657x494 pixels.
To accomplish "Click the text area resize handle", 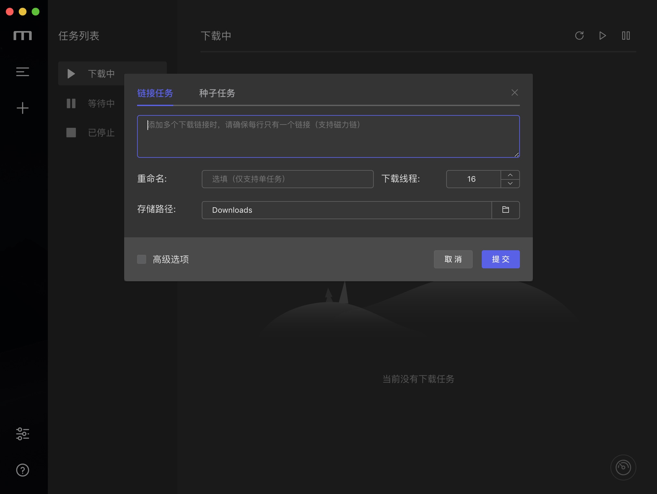I will pyautogui.click(x=516, y=155).
